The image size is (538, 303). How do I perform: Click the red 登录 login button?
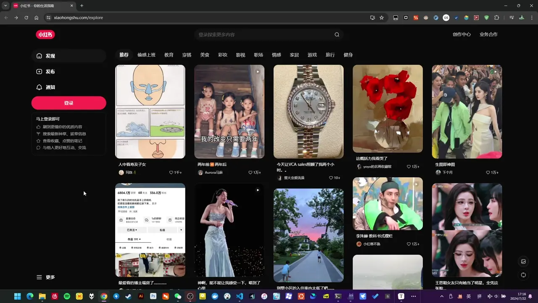click(x=69, y=103)
